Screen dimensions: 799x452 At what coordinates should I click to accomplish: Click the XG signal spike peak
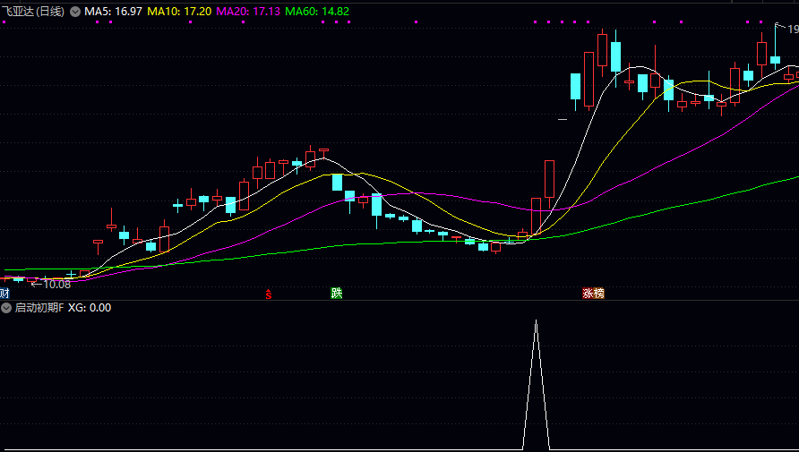(536, 322)
